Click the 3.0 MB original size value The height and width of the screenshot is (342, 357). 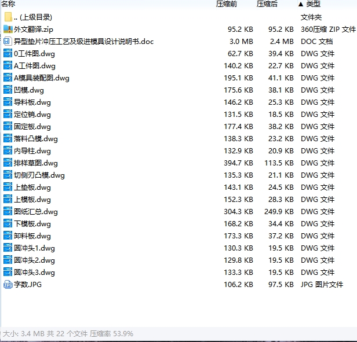click(x=241, y=42)
